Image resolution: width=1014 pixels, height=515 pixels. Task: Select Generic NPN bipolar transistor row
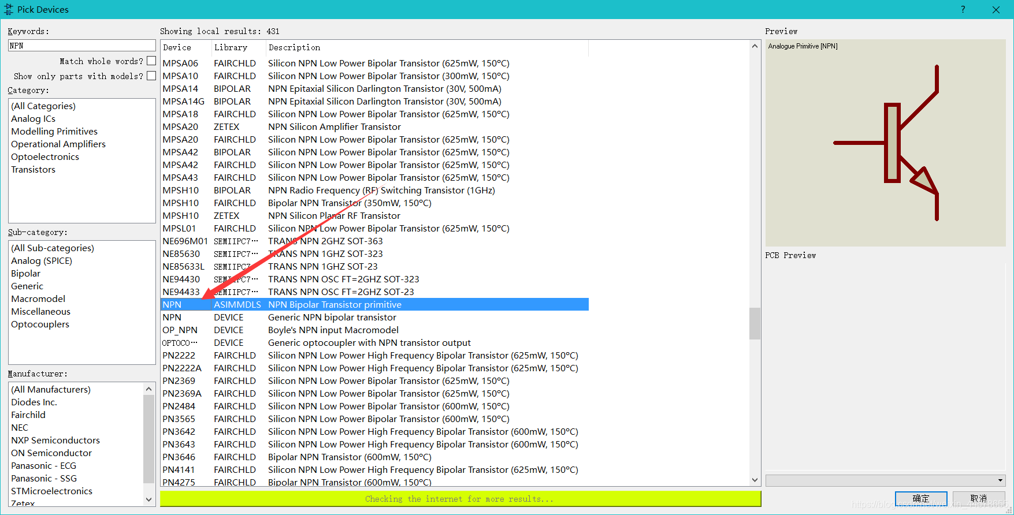374,317
